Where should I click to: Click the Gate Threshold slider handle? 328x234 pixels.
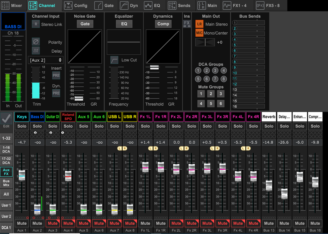(79, 98)
